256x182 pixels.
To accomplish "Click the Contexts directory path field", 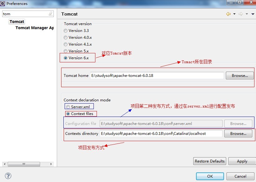I will pyautogui.click(x=161, y=134).
